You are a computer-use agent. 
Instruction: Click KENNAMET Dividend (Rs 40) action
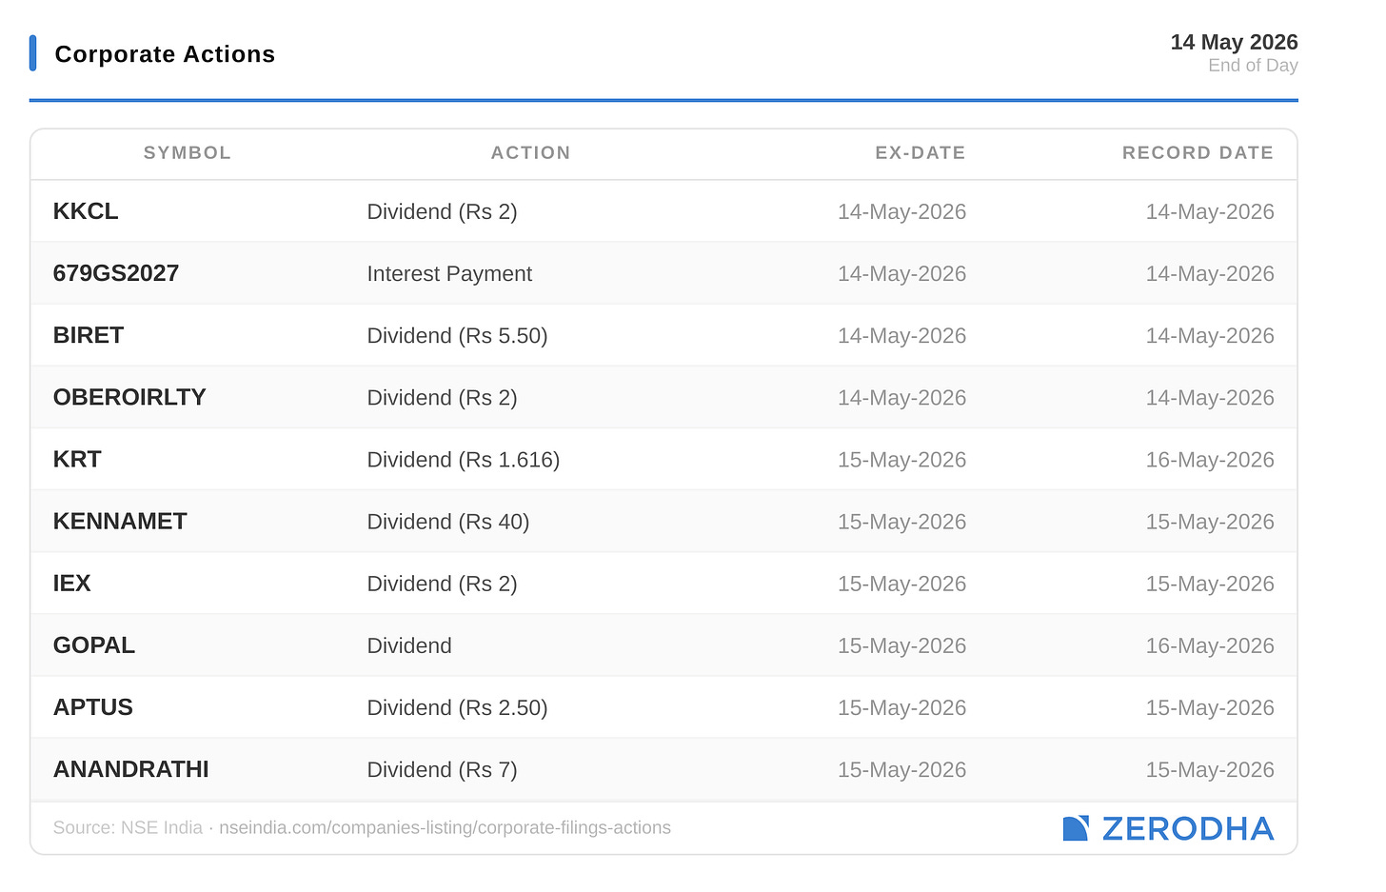click(448, 522)
